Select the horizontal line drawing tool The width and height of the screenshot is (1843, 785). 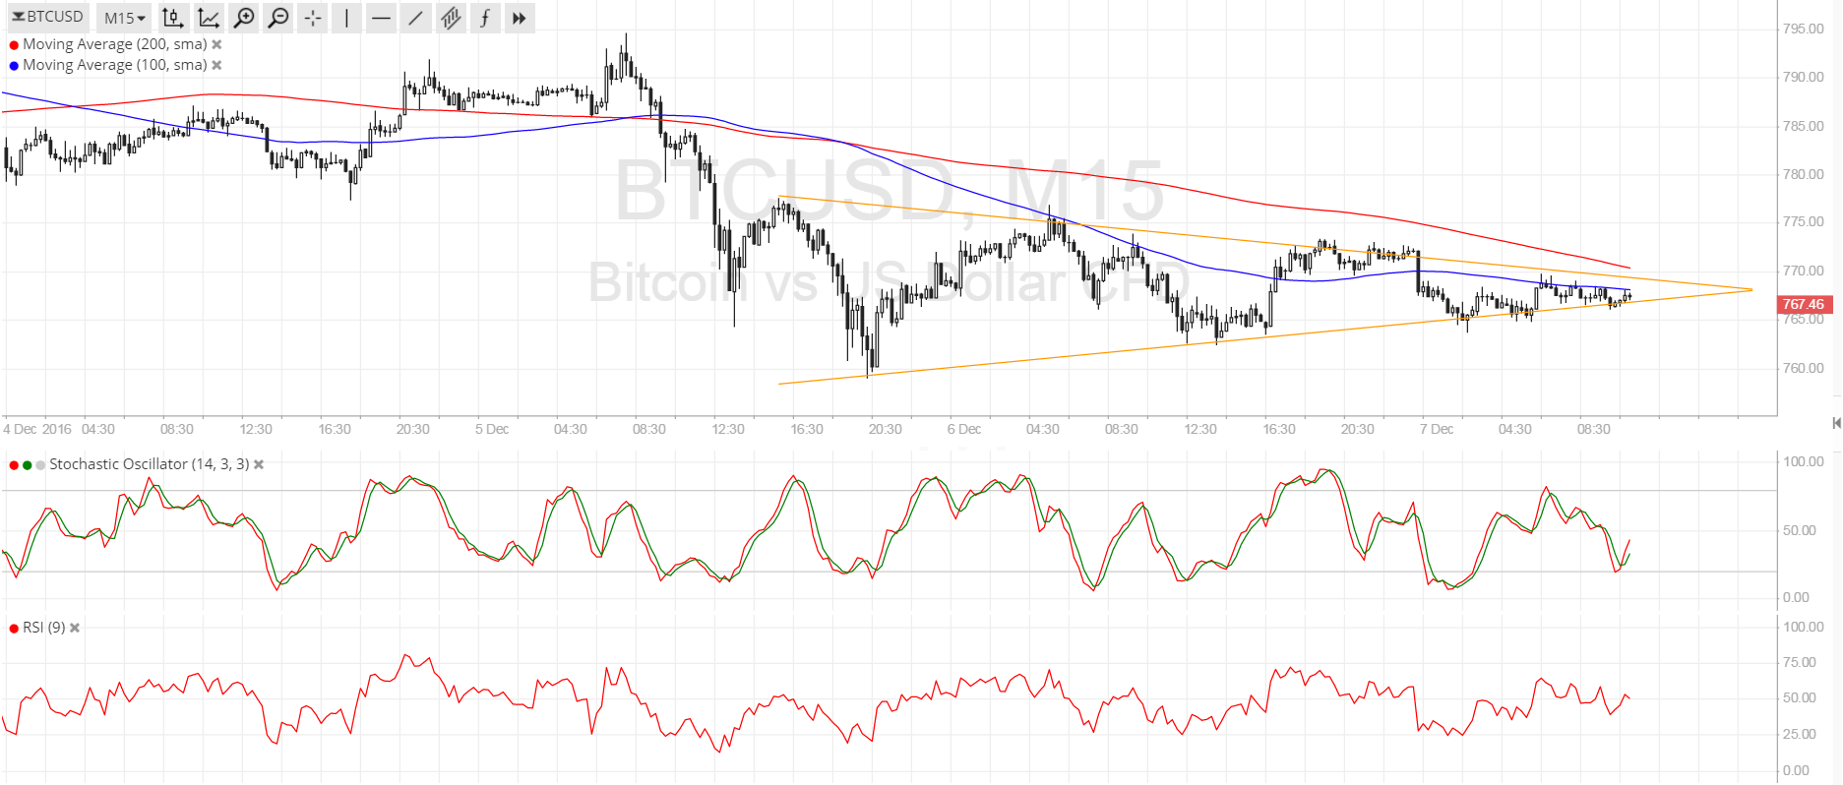tap(382, 18)
